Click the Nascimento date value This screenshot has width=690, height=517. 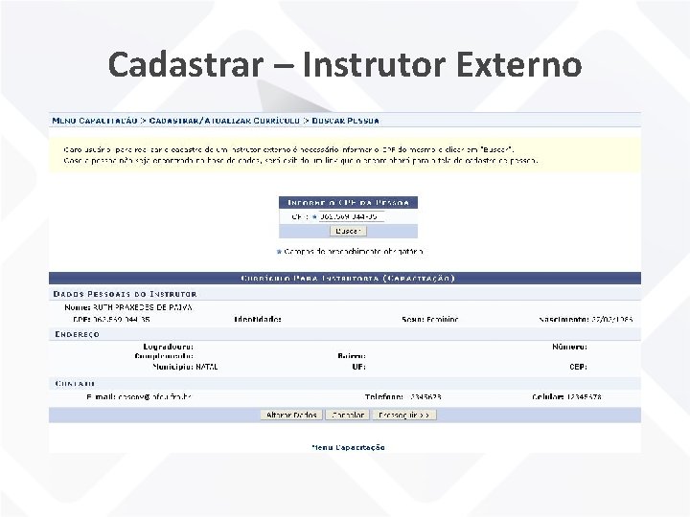pyautogui.click(x=612, y=320)
